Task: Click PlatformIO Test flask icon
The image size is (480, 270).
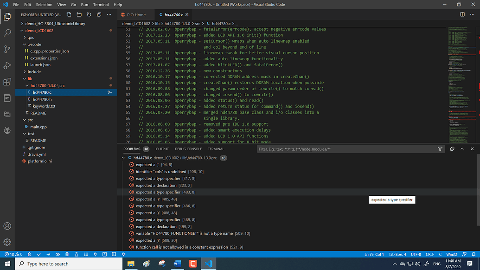Action: [77, 254]
